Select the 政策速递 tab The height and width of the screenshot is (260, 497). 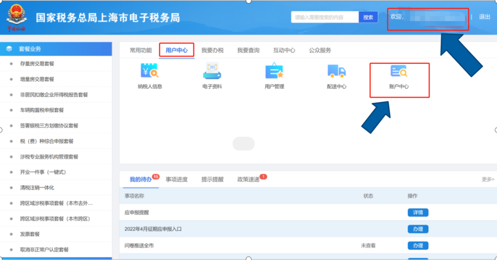point(248,179)
